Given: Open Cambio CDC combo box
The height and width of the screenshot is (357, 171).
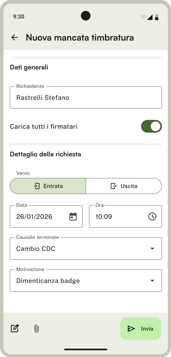Looking at the screenshot, I should click(80, 249).
